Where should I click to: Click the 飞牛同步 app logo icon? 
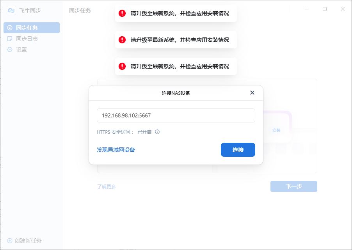point(11,10)
